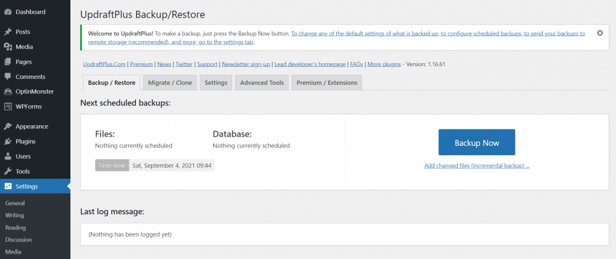Click the Appearance paintbrush icon
The height and width of the screenshot is (259, 616).
point(8,126)
